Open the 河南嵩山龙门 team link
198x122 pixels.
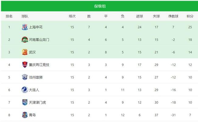39,40
